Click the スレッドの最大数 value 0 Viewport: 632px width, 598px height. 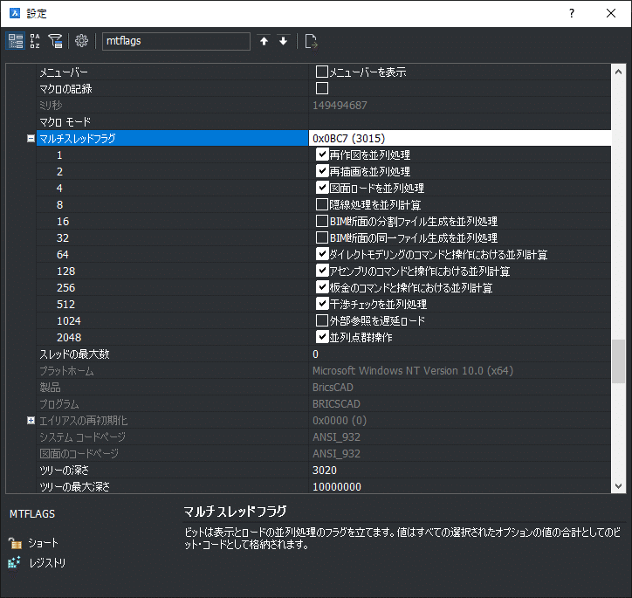(316, 354)
